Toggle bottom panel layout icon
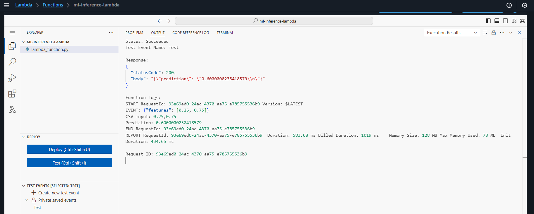 (x=497, y=21)
